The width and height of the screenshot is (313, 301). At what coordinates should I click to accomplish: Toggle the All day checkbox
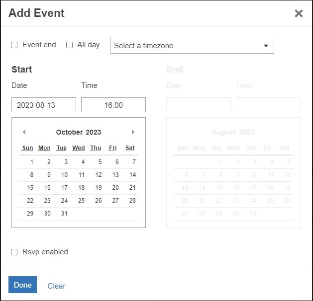coord(69,45)
